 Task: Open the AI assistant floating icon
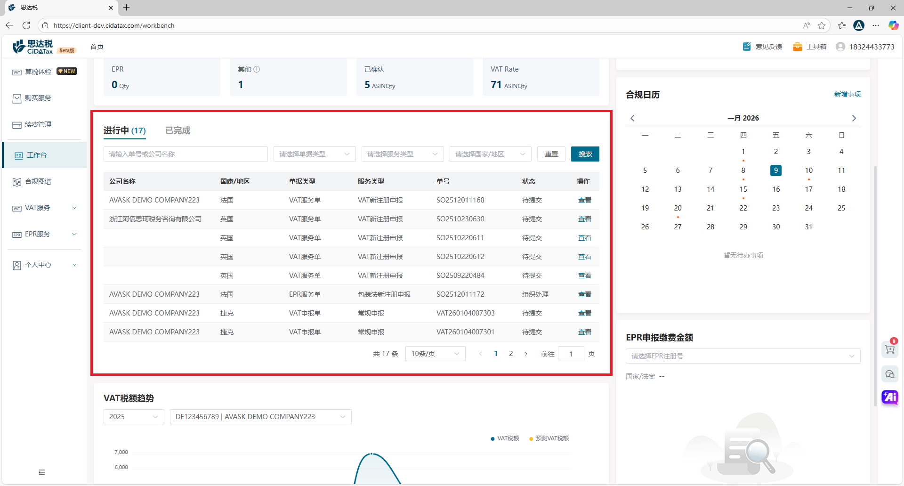point(889,397)
